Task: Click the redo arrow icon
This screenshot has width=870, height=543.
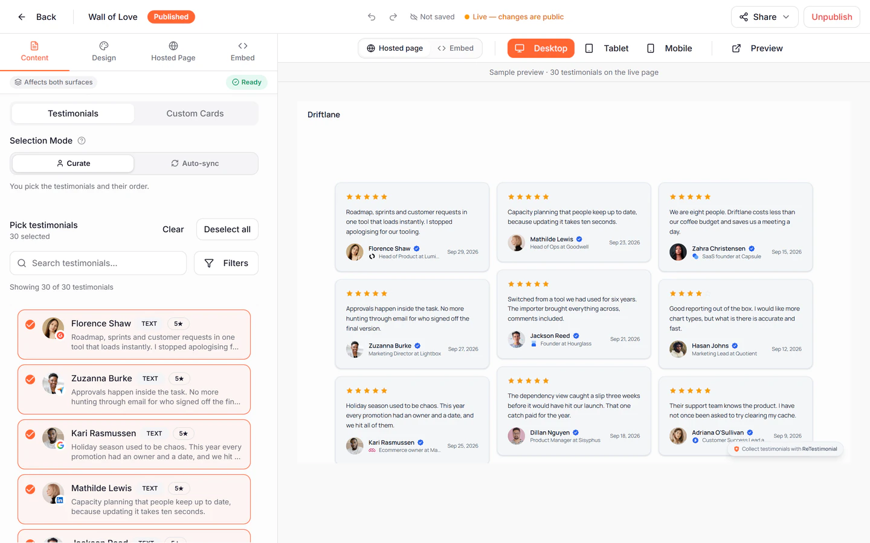Action: pyautogui.click(x=393, y=17)
